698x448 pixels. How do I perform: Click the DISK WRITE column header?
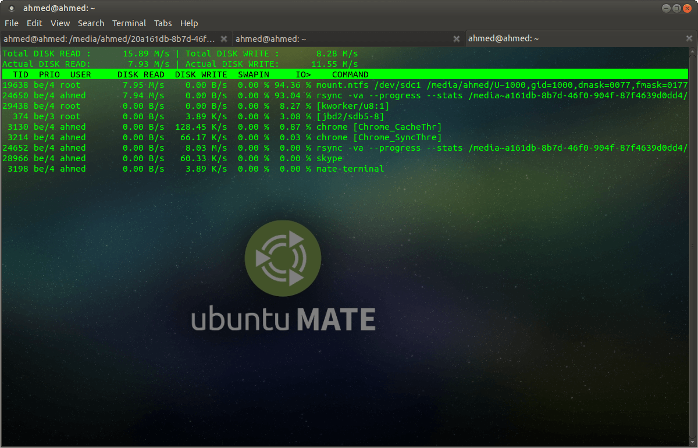coord(201,74)
